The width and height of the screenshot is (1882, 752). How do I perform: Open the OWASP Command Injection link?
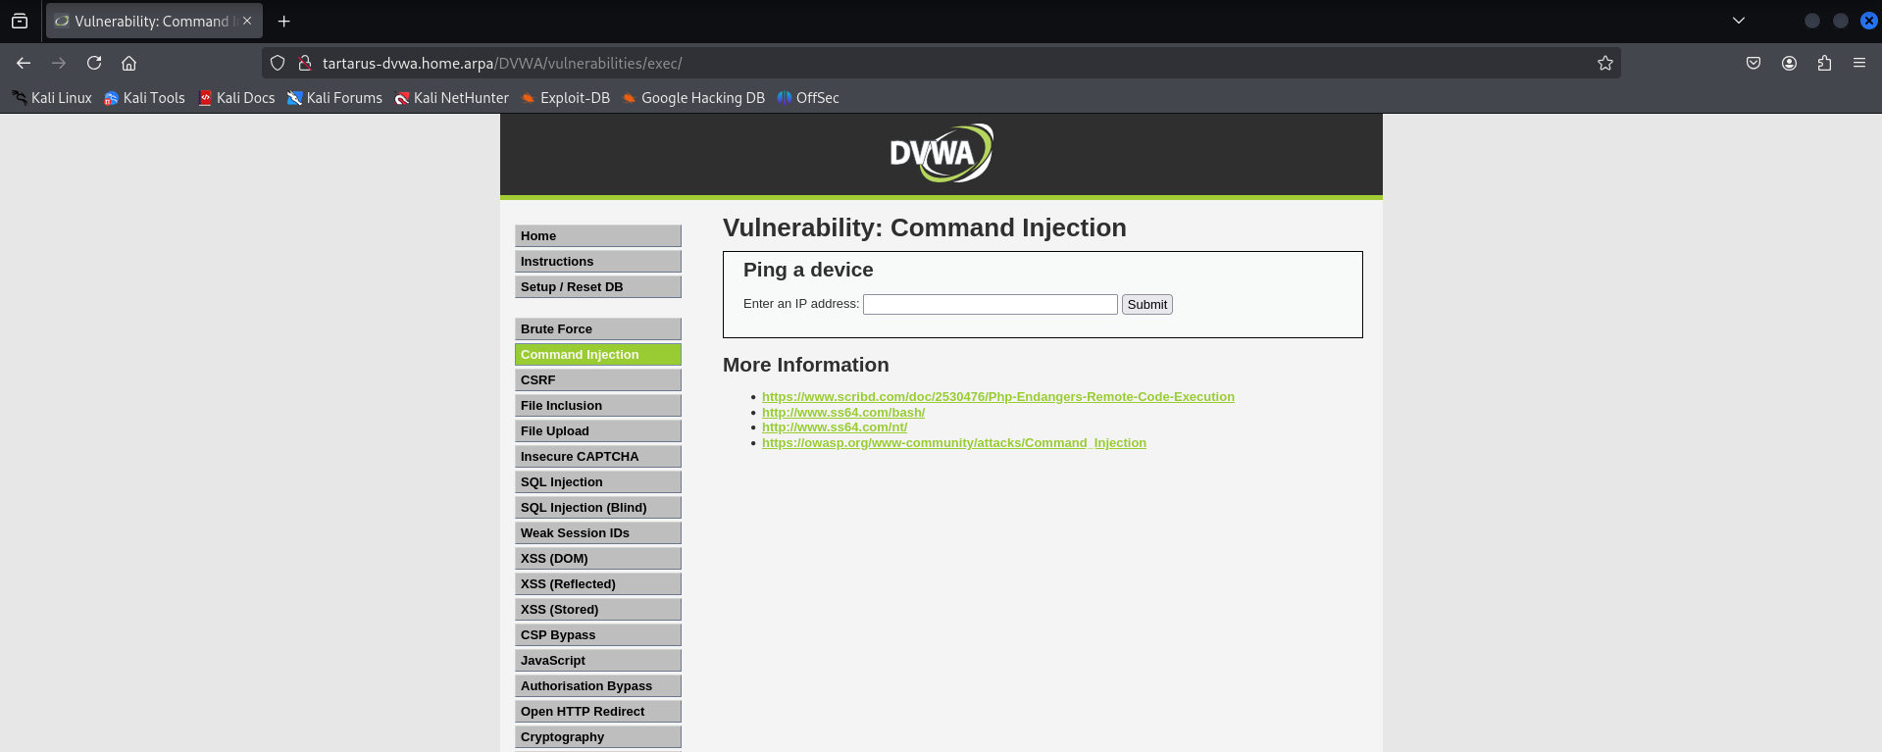pos(953,443)
